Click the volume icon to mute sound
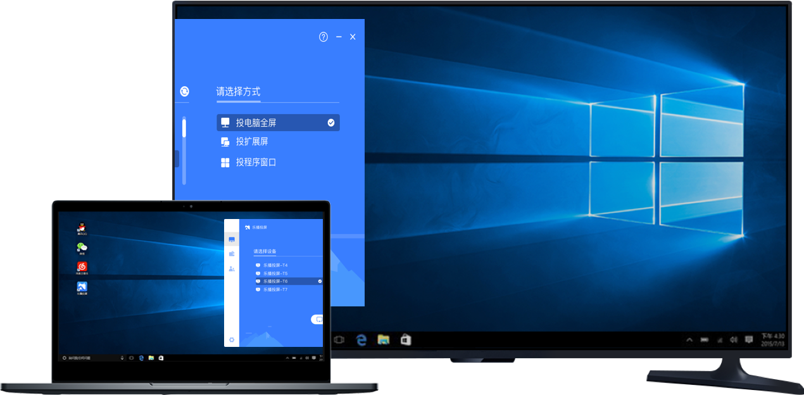The height and width of the screenshot is (395, 804). [733, 340]
